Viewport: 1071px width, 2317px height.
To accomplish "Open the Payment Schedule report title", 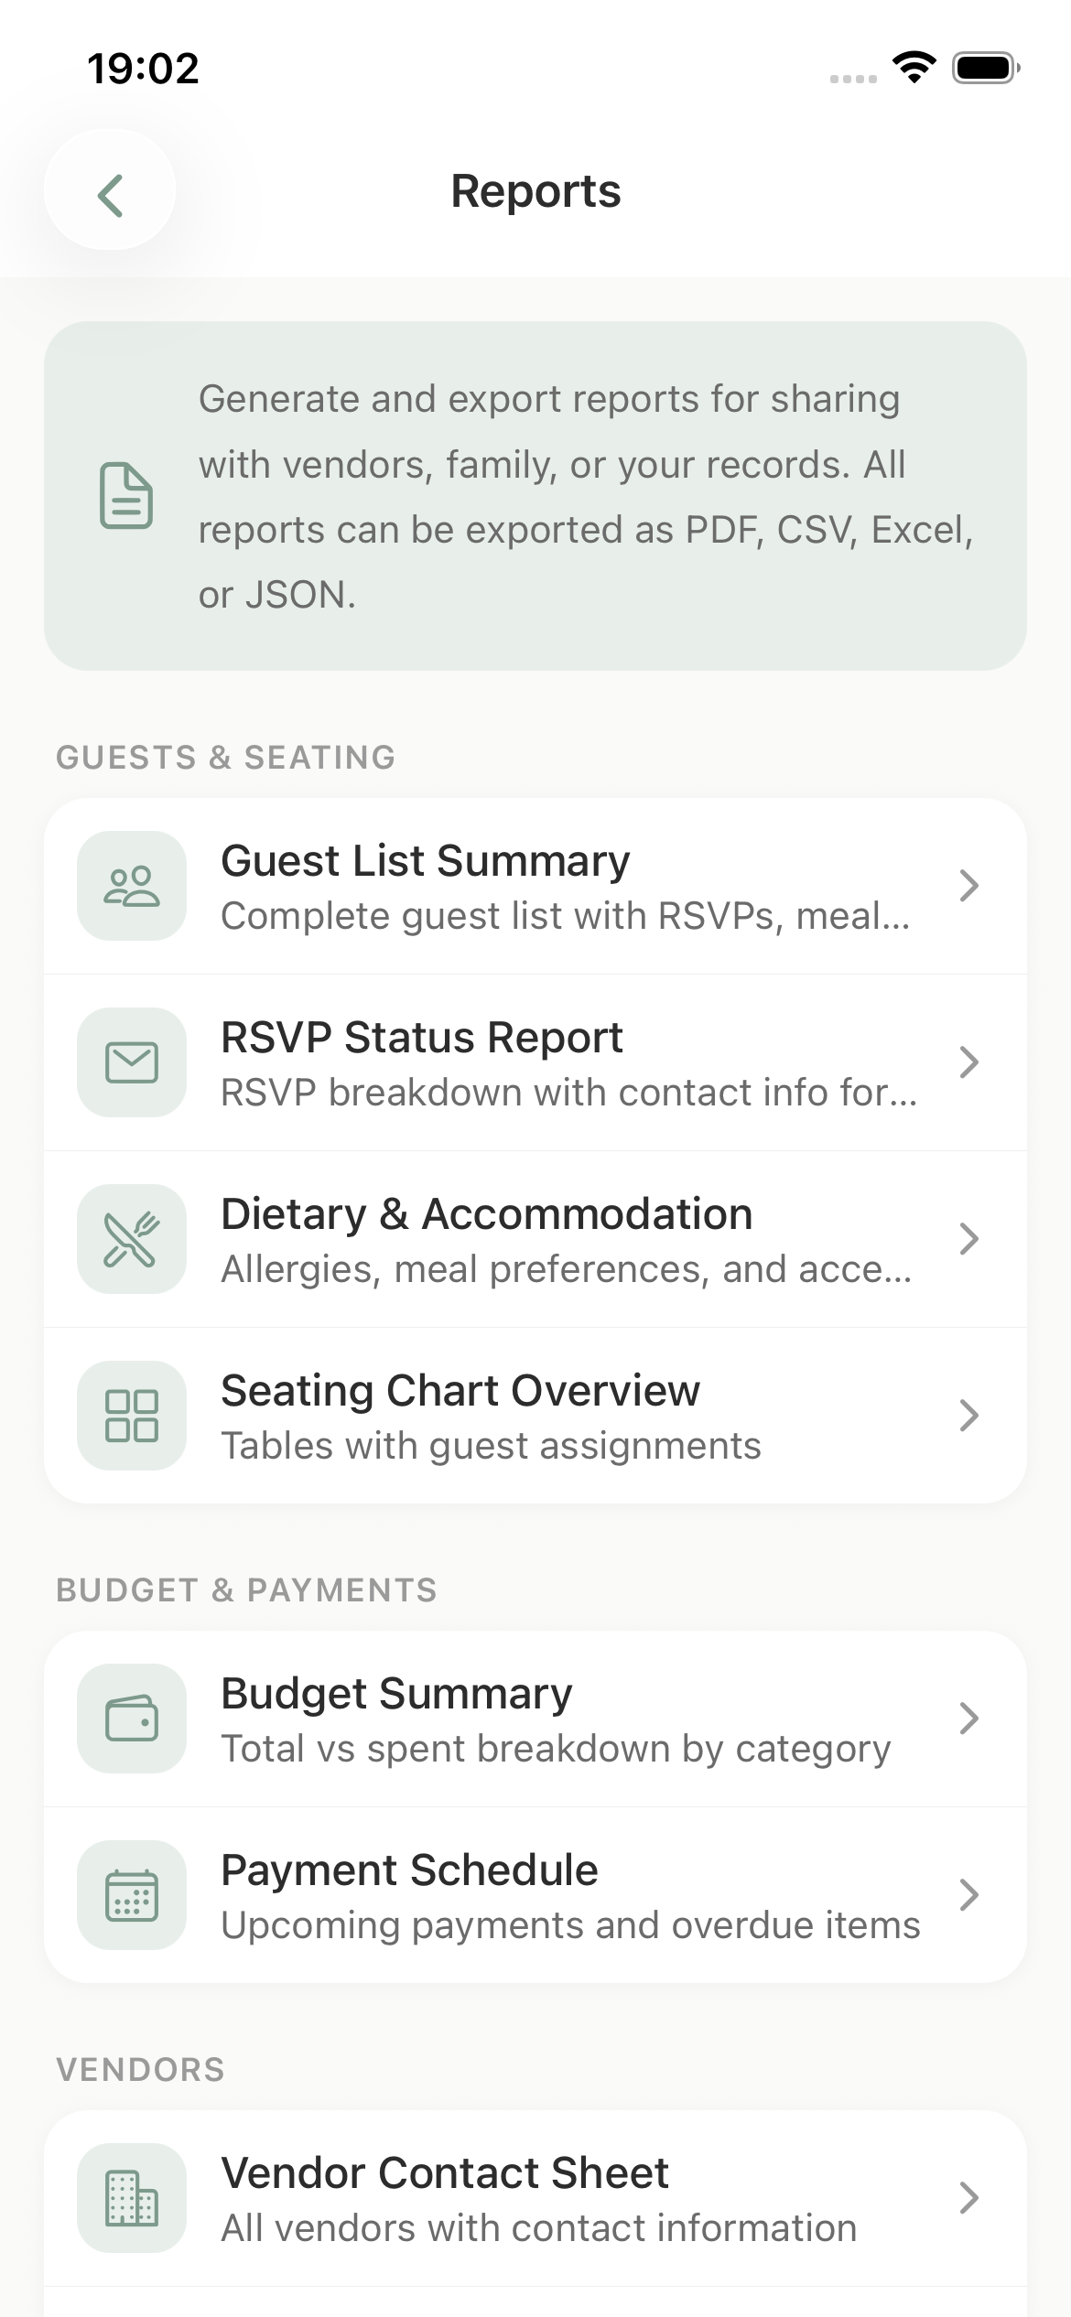I will click(409, 1870).
